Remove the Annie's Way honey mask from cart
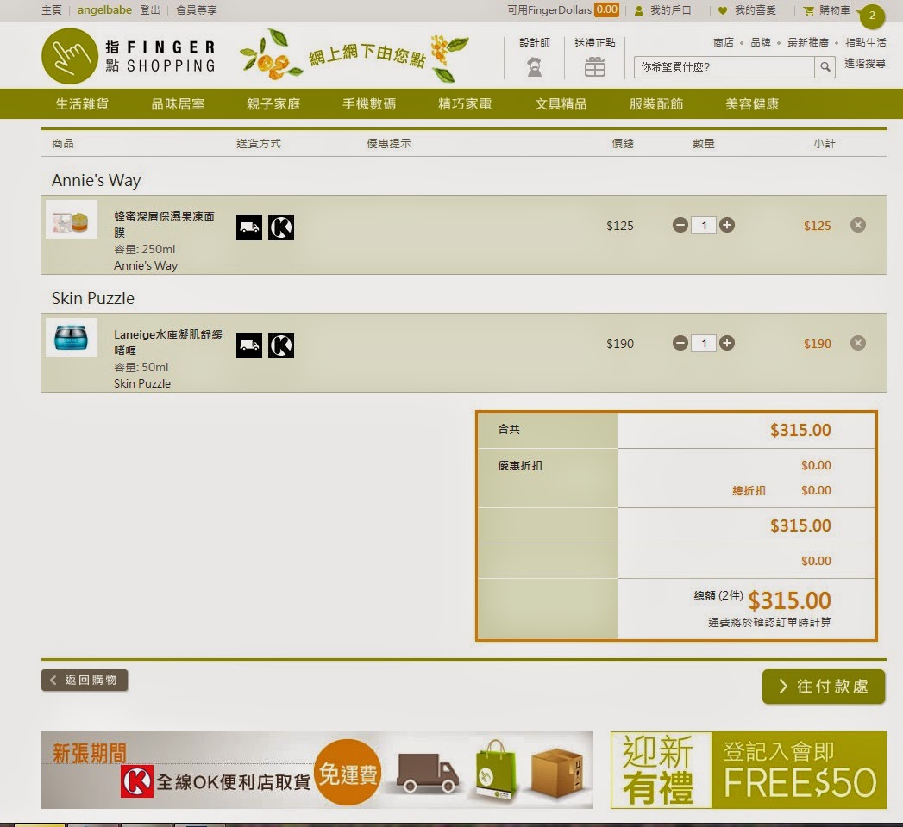The image size is (903, 827). (858, 225)
